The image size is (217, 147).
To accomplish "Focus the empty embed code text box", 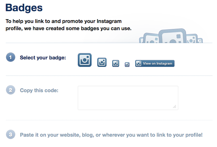I will point(128,98).
